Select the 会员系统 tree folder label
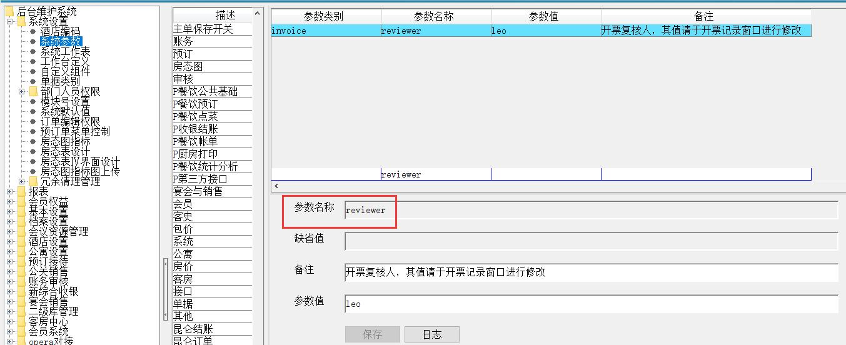This screenshot has height=345, width=846. click(x=48, y=332)
